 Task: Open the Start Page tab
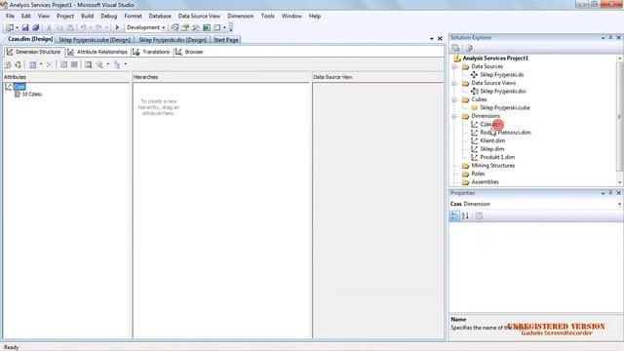[x=225, y=40]
